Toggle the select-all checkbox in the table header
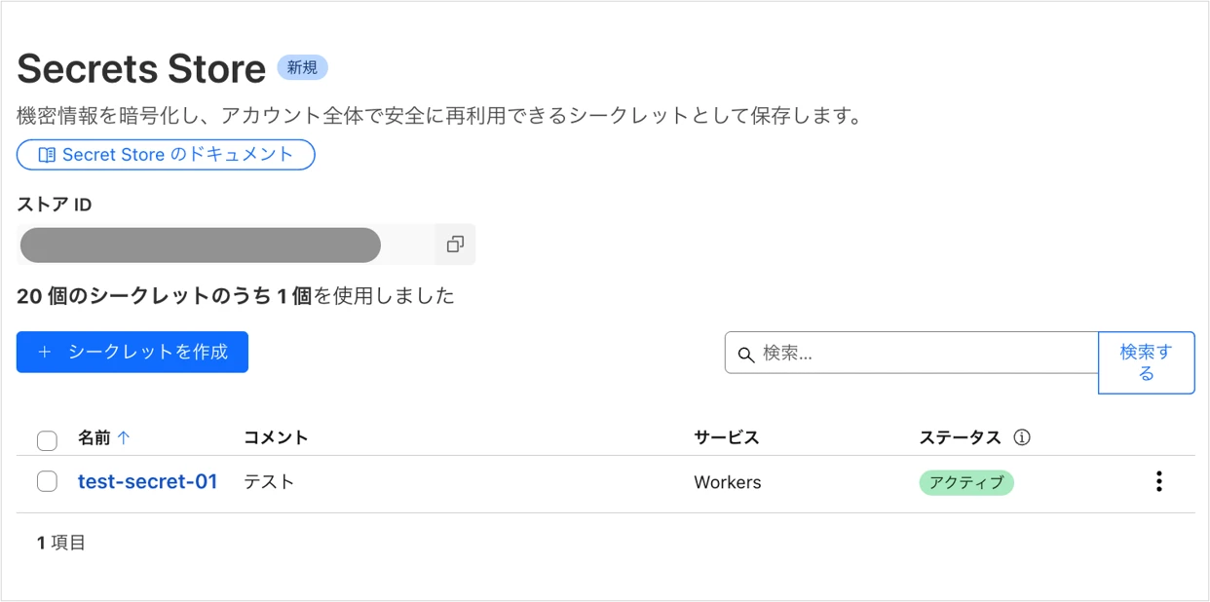1210x602 pixels. click(47, 440)
